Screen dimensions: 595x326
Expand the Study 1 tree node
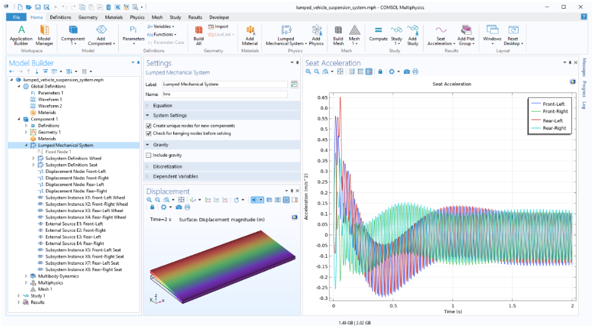pyautogui.click(x=19, y=296)
